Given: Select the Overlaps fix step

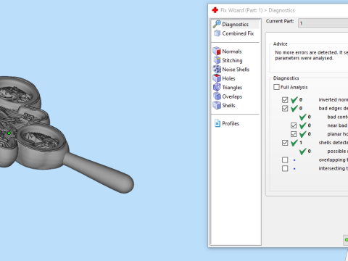Looking at the screenshot, I should 228,96.
